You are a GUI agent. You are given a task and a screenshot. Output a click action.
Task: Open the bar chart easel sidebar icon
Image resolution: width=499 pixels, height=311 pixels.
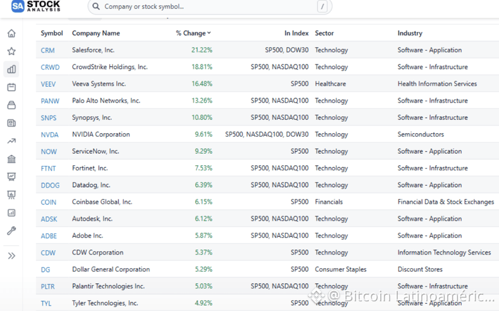pos(11,195)
